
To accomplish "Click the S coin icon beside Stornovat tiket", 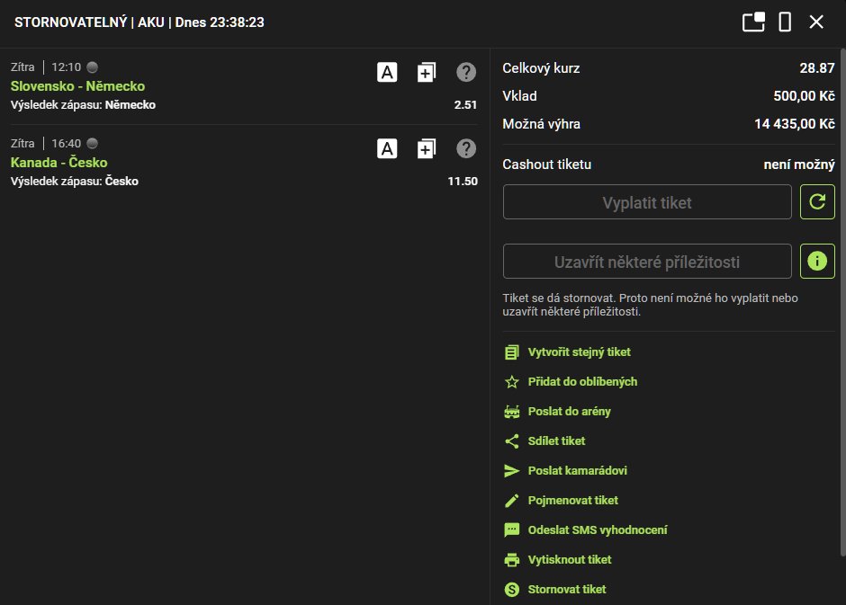I will pyautogui.click(x=511, y=590).
